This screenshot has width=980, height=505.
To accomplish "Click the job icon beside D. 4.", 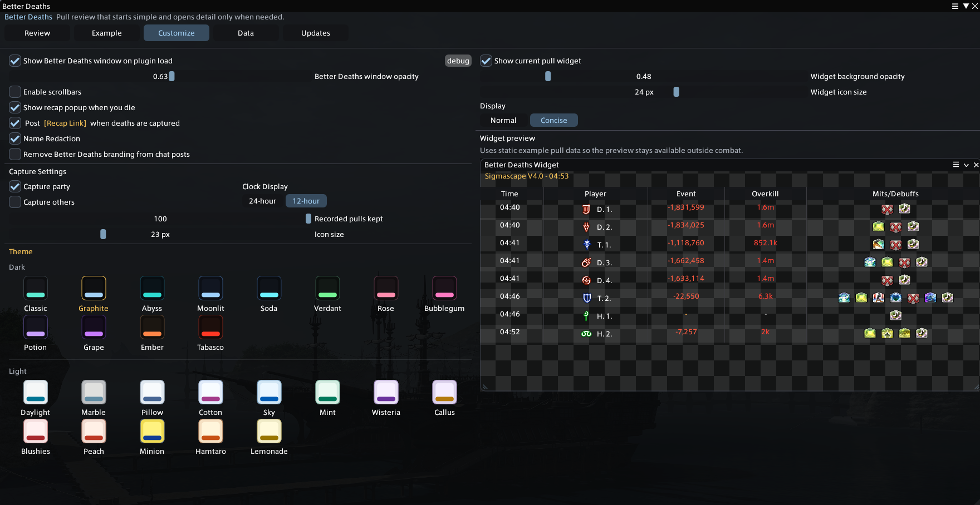I will [x=586, y=280].
